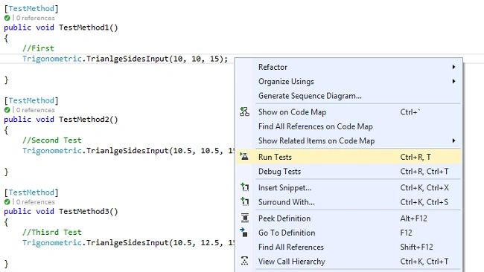Click the green passed icon above TestMethod1
The width and height of the screenshot is (484, 272).
click(7, 18)
